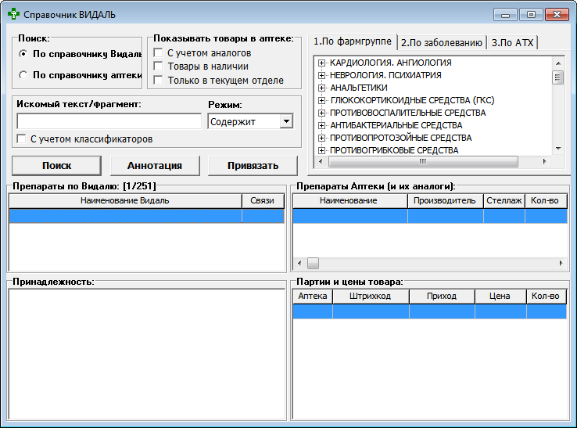The width and height of the screenshot is (577, 428).
Task: Click the search text input field
Action: pos(109,121)
